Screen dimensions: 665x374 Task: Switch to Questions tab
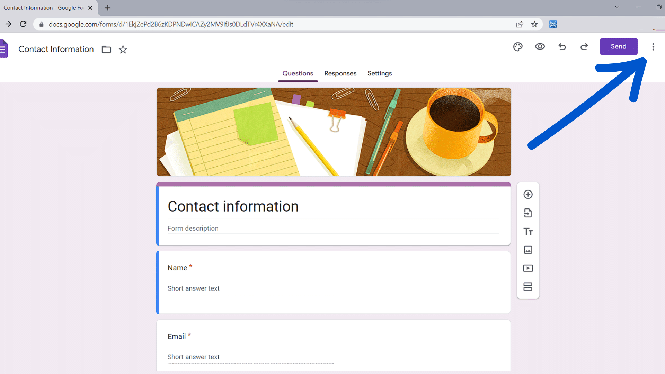[297, 73]
